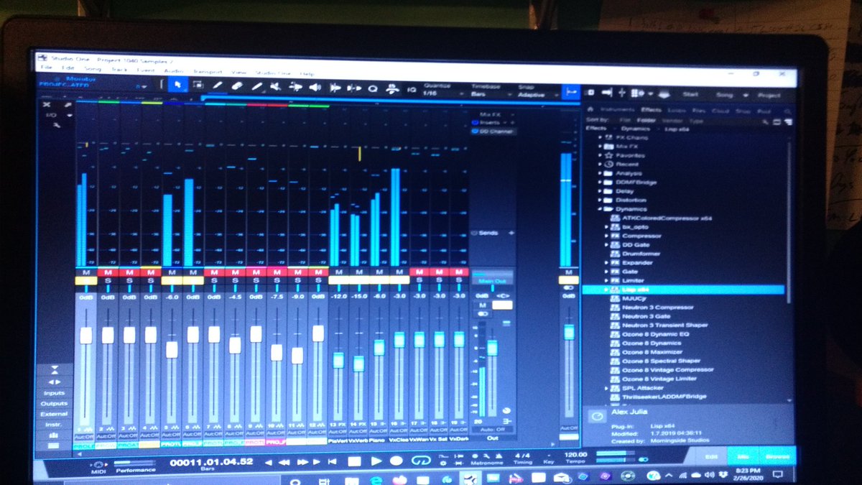The image size is (862, 485).
Task: Click the MIDI monitor icon
Action: pos(99,463)
